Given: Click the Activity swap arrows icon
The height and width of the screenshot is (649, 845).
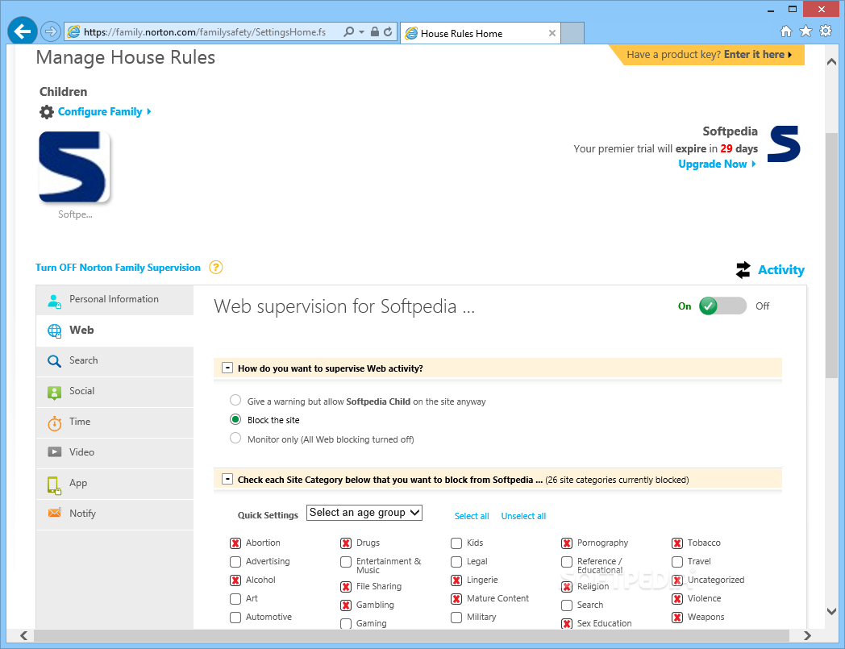Looking at the screenshot, I should pos(743,270).
